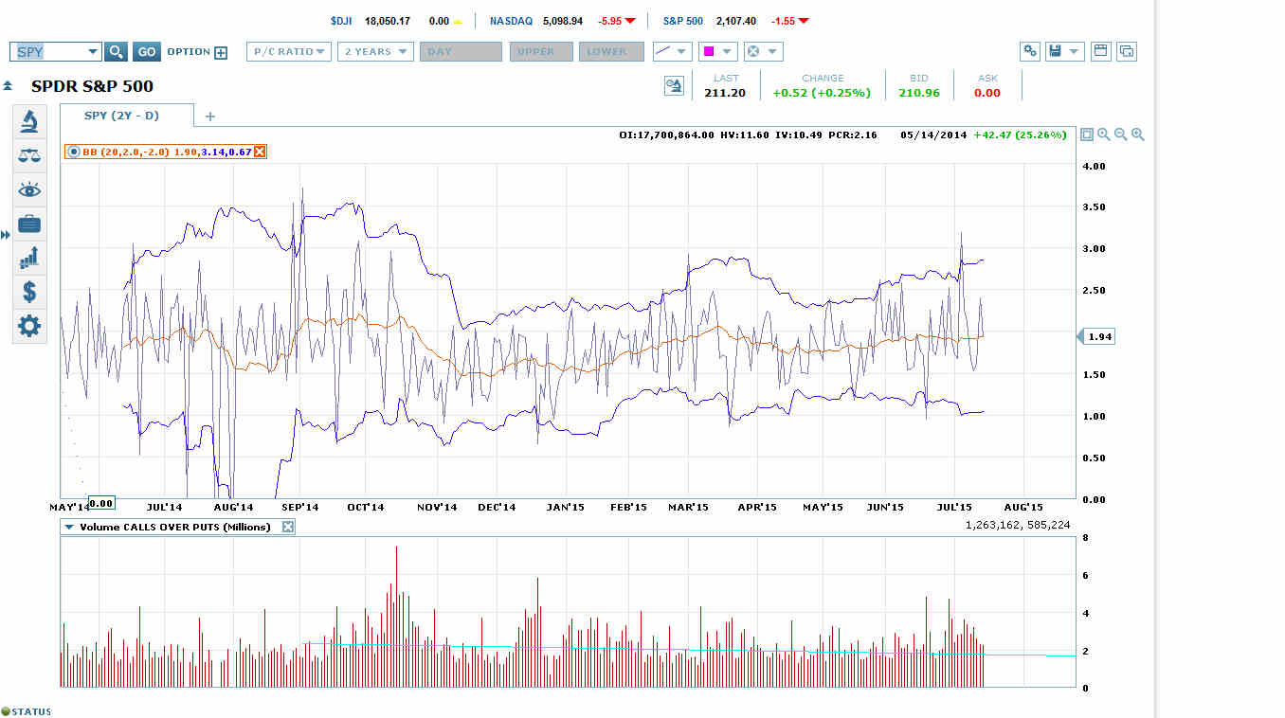Click the symbol search magnifier button
Viewport: 1285px width, 718px height.
tap(116, 52)
